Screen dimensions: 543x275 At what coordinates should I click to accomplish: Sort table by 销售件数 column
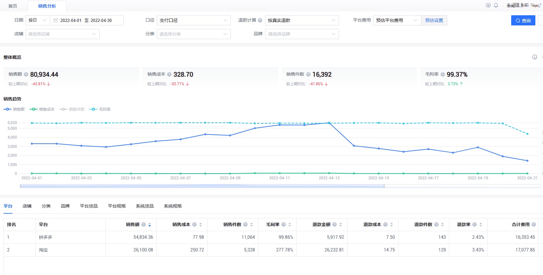click(251, 225)
